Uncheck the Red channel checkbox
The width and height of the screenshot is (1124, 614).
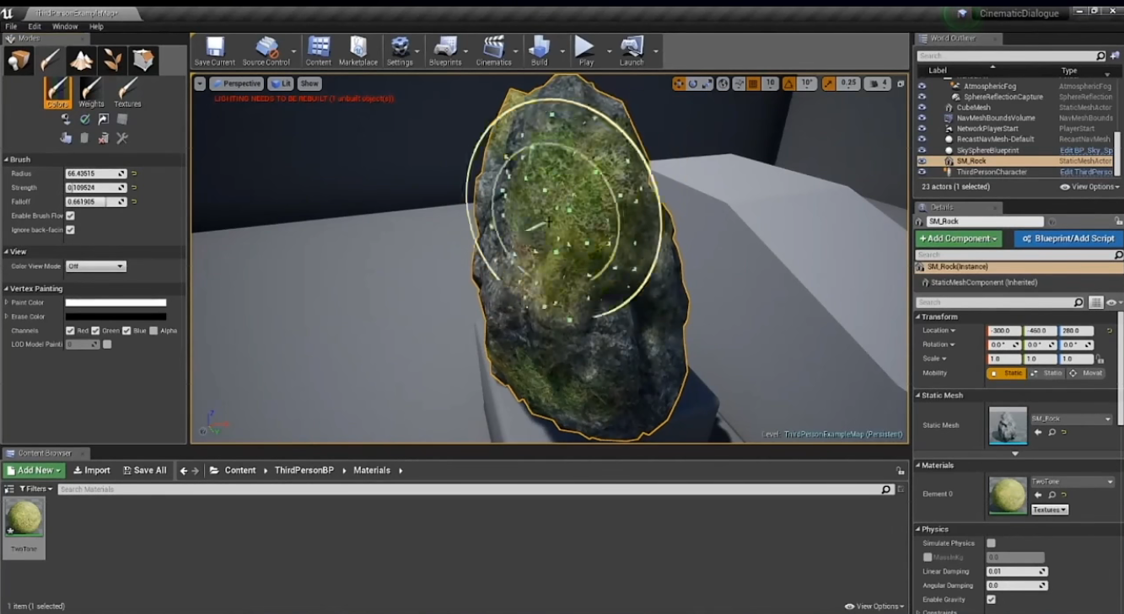(x=70, y=331)
